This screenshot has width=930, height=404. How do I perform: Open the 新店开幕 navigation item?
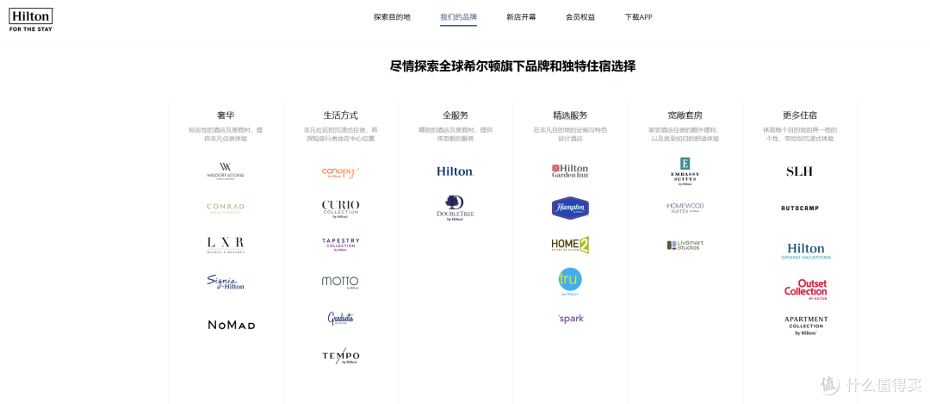tap(521, 17)
